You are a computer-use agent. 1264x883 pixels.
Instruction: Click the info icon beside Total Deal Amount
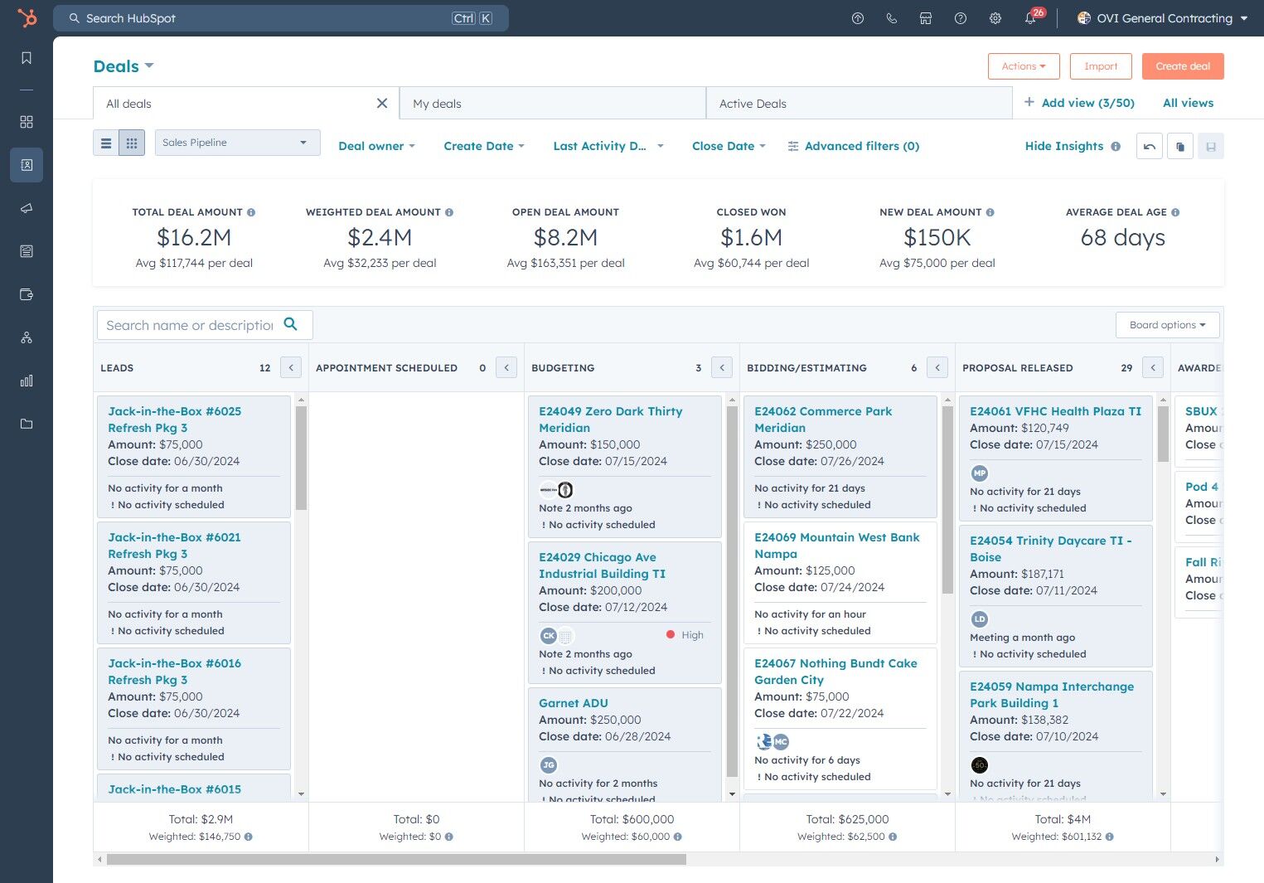point(251,212)
